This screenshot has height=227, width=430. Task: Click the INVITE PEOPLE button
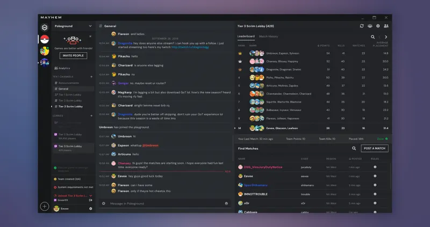[x=74, y=55]
